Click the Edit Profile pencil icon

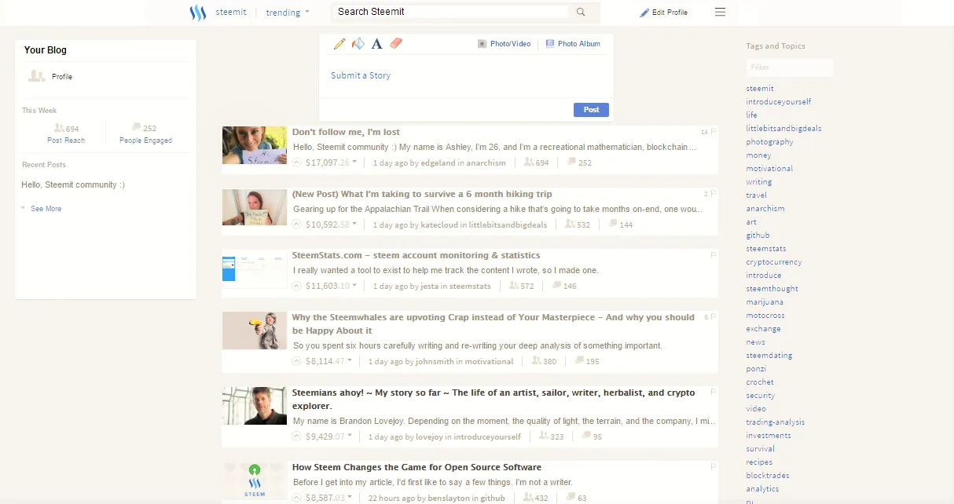pos(644,13)
